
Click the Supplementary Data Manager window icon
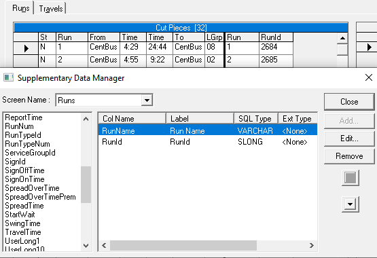pyautogui.click(x=8, y=78)
